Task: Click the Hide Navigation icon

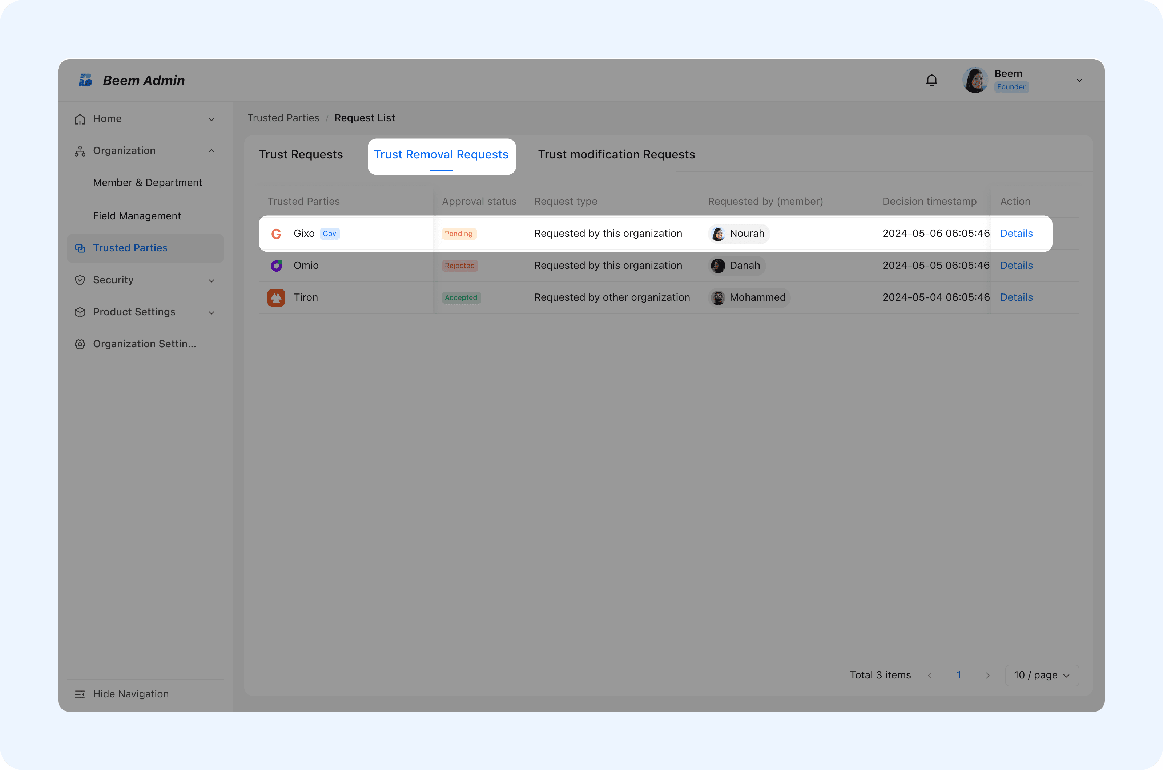Action: tap(80, 694)
